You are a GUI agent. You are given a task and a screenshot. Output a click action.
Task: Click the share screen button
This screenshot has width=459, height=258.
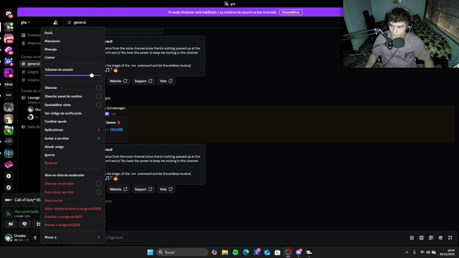pyautogui.click(x=24, y=224)
